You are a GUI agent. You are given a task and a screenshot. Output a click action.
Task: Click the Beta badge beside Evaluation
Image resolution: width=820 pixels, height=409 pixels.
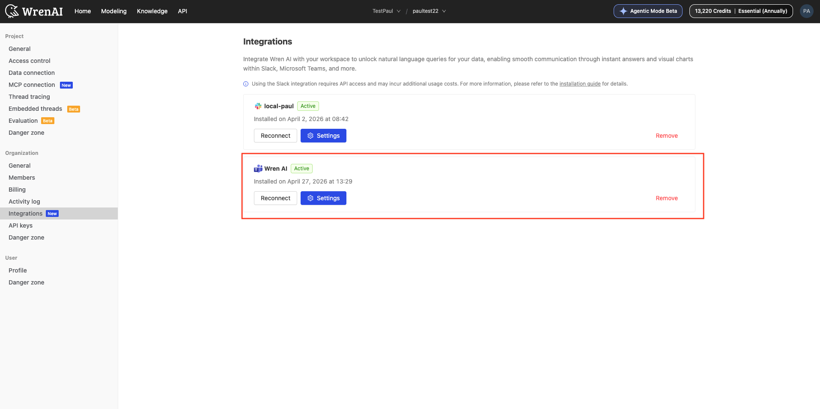(x=48, y=121)
